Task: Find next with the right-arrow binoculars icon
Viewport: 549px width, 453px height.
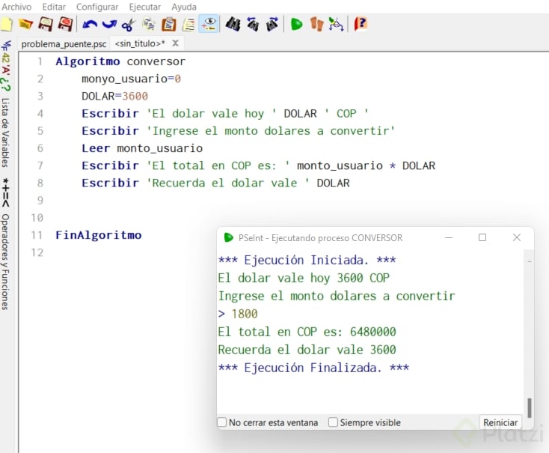Action: coord(272,24)
